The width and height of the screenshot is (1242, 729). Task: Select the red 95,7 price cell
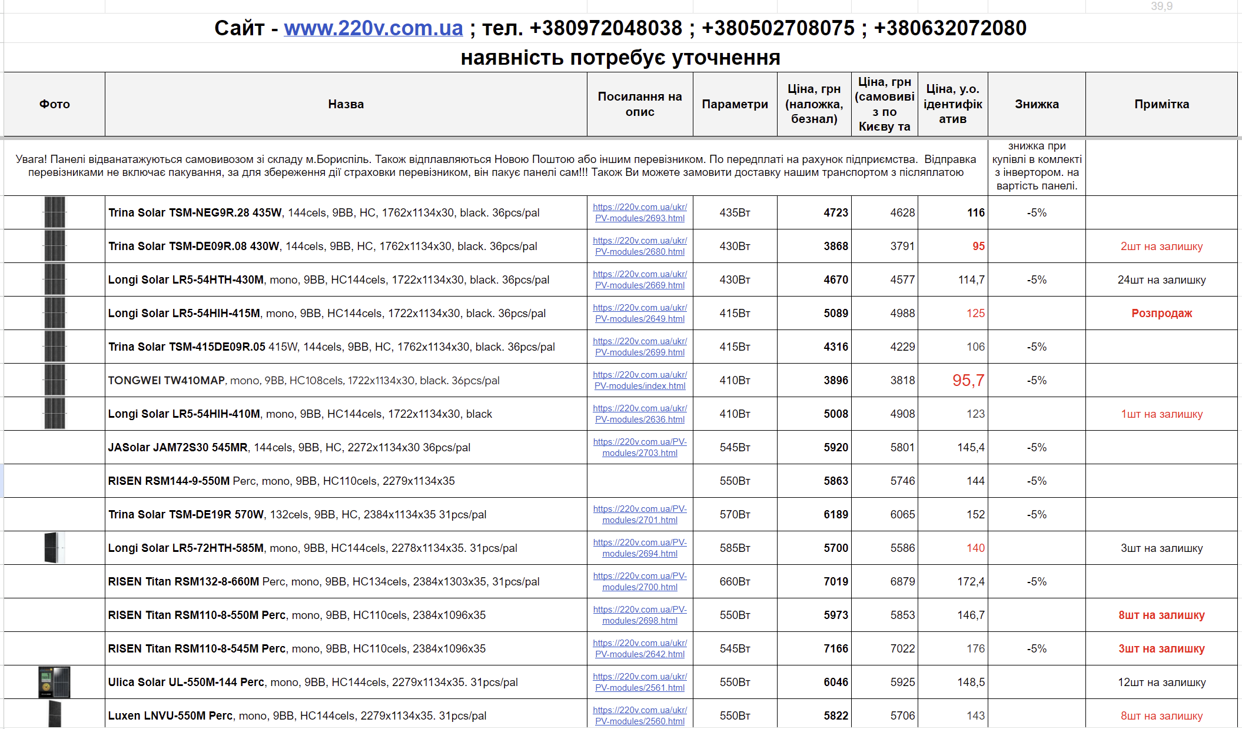(x=953, y=380)
